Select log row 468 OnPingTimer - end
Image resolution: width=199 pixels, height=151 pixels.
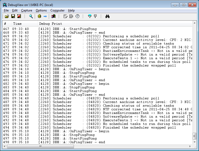tap(97, 33)
